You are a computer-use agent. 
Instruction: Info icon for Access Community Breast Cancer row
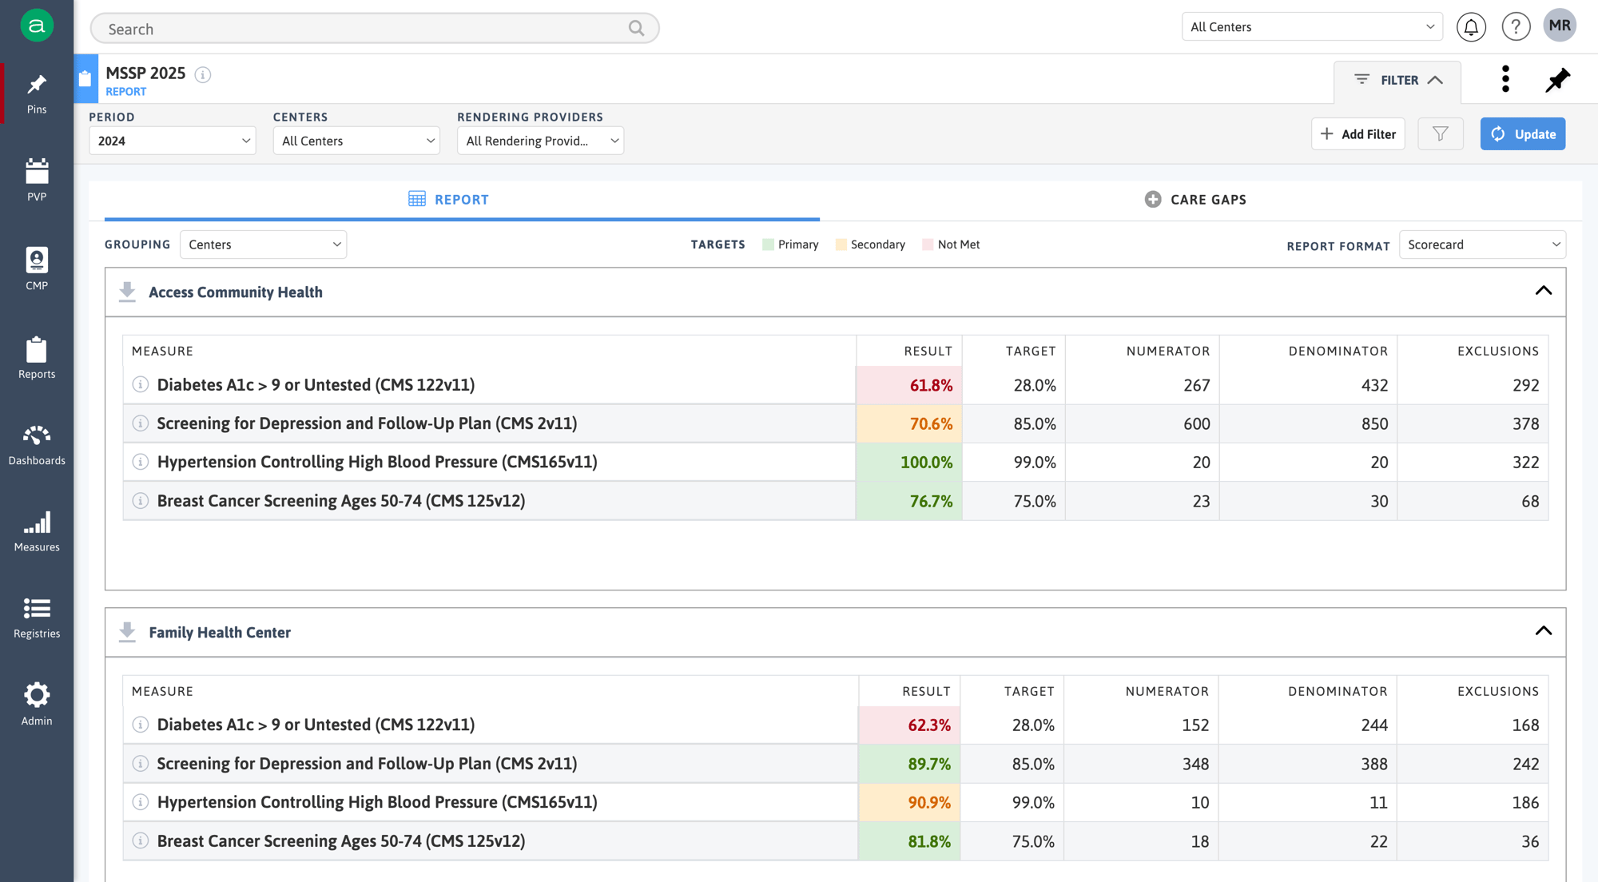(141, 501)
